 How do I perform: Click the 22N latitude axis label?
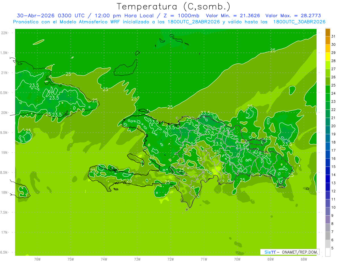tap(5, 33)
